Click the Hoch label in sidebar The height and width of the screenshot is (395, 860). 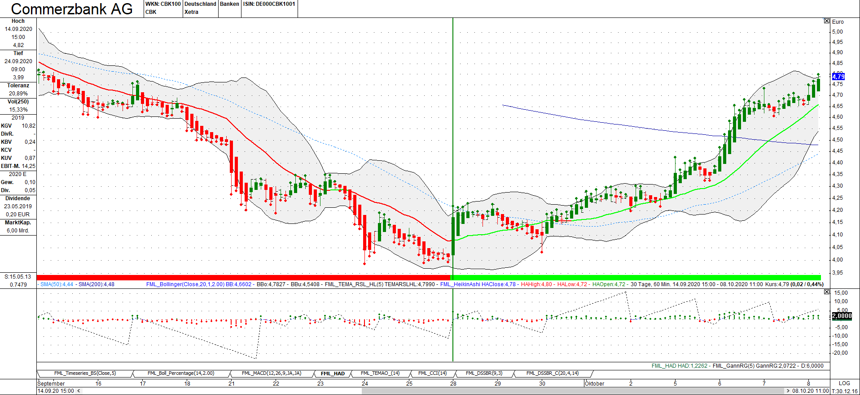pyautogui.click(x=18, y=21)
